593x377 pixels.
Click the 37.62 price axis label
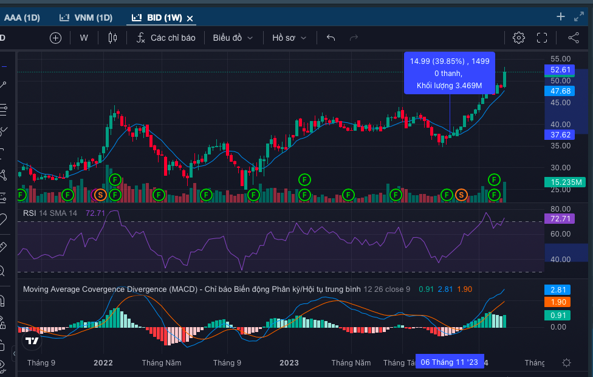point(560,135)
